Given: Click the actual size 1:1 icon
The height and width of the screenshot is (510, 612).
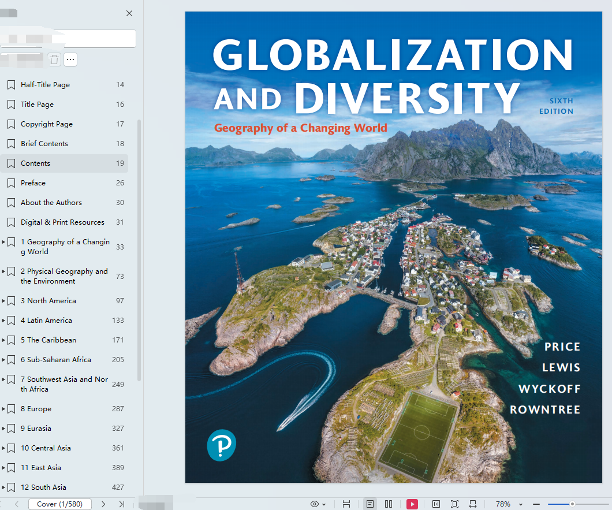Looking at the screenshot, I should (x=436, y=504).
